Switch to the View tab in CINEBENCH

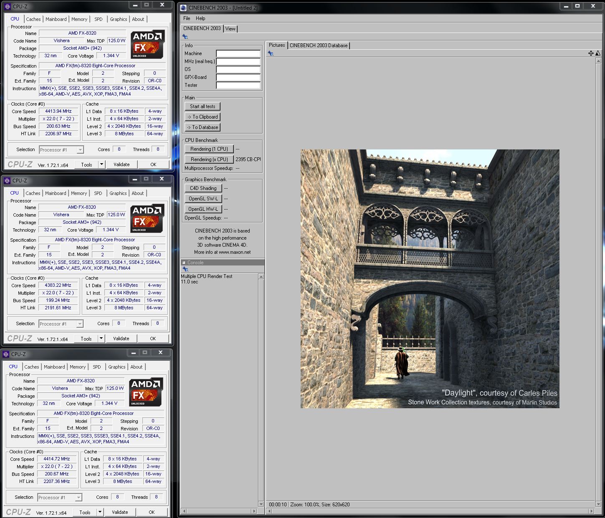coord(230,29)
